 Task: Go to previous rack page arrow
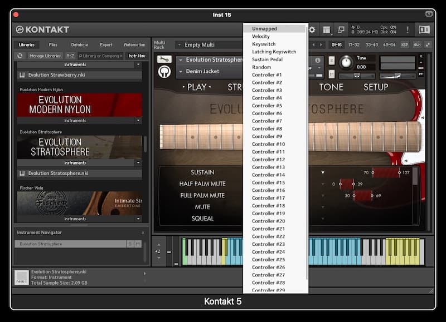(313, 44)
